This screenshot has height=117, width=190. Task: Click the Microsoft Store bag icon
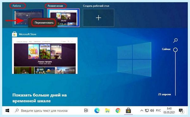coord(15,34)
